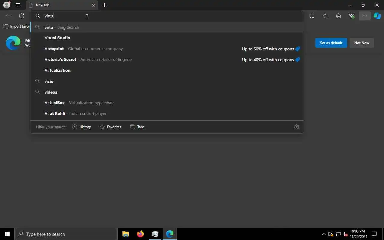Choose the Virtualization suggestion
This screenshot has height=240, width=384.
coord(167,70)
